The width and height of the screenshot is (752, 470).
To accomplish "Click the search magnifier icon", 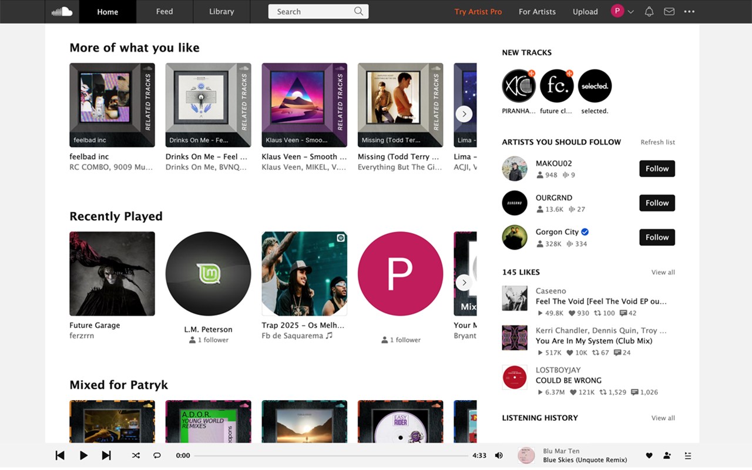I will (358, 11).
